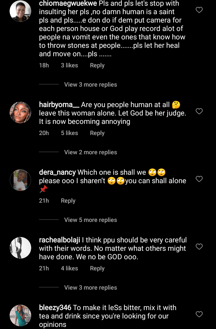Screen dimensions: 216x329
Task: Reply to chiomaegwuekwe's comment
Action: pyautogui.click(x=97, y=65)
